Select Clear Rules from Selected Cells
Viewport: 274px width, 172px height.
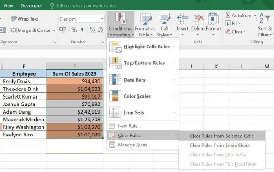[222, 136]
